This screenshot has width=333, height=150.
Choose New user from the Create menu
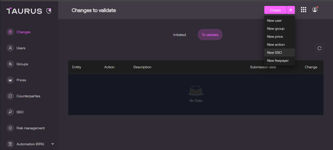tap(274, 21)
